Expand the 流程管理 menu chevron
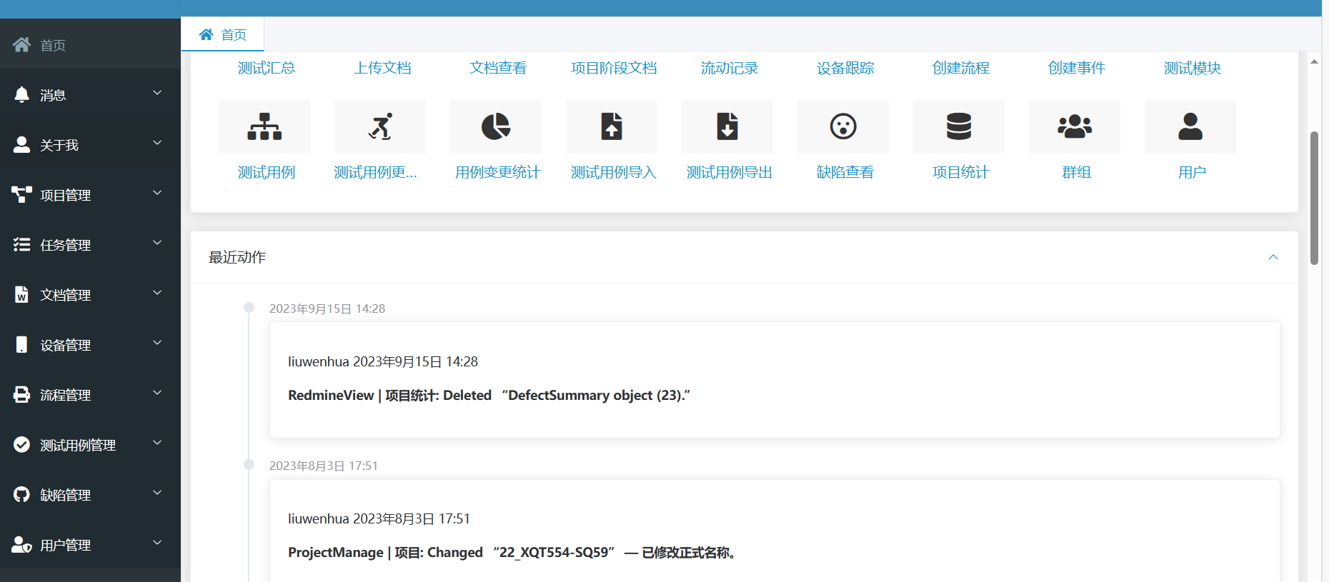Viewport: 1329px width, 582px height. click(157, 393)
